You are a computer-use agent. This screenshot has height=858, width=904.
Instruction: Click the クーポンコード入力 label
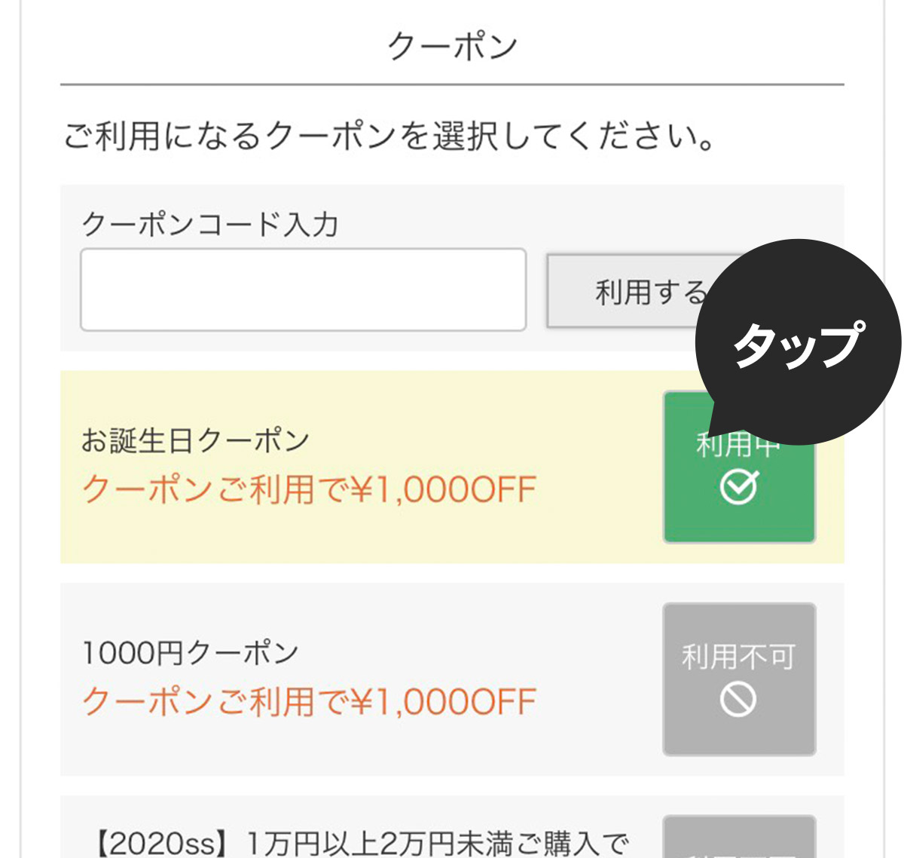click(213, 222)
